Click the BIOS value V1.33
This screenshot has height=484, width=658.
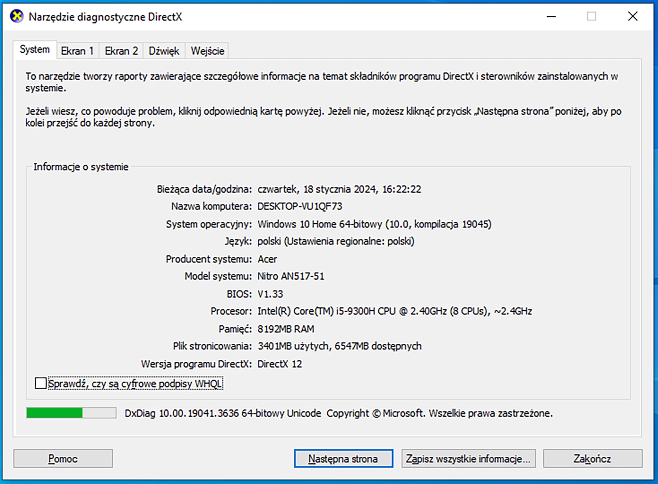coord(270,294)
